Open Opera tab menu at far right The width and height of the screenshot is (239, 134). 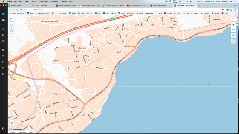click(x=236, y=6)
